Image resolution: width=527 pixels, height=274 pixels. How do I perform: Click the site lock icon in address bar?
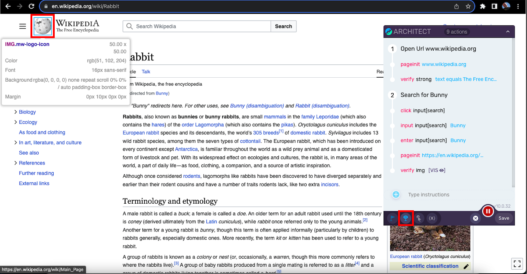coord(46,6)
